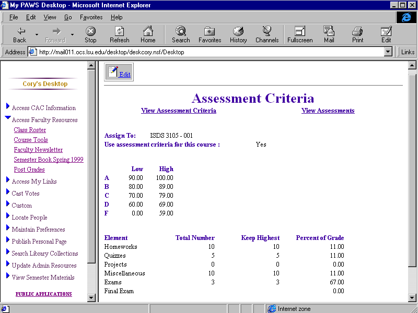Click main pane scrollbar up arrow
418x313 pixels.
(412, 65)
